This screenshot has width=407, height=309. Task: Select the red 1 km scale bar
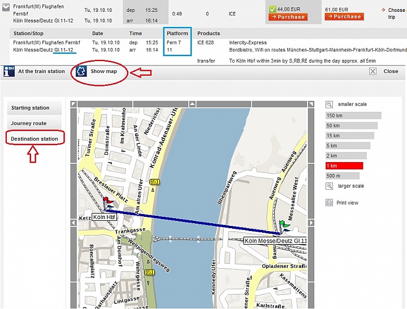click(344, 166)
